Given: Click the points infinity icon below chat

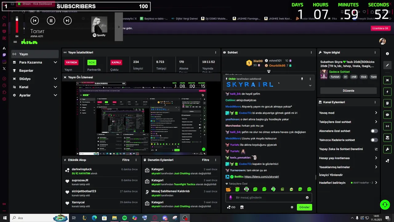Looking at the screenshot, I should 231,207.
